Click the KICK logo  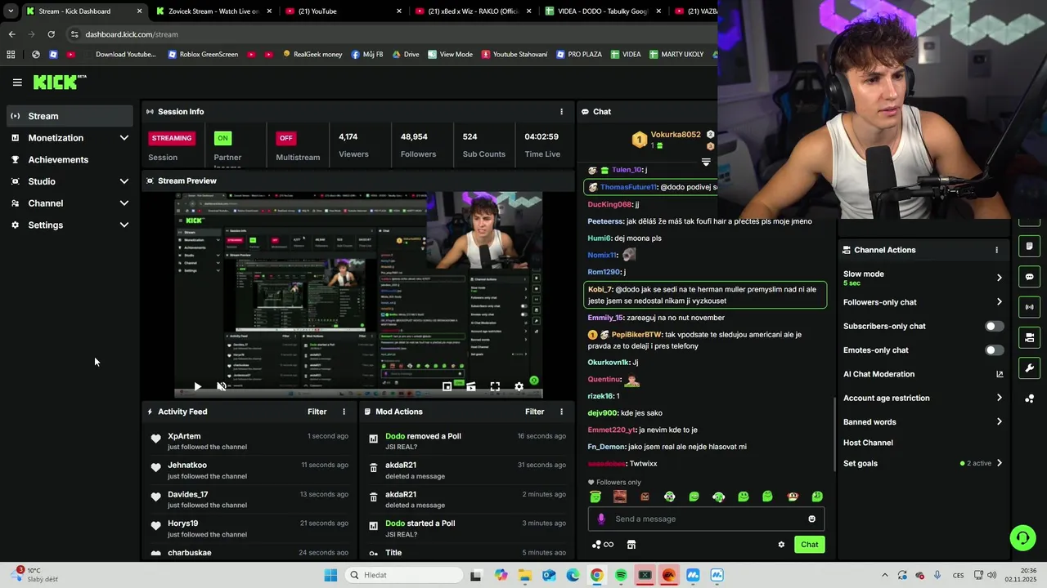pyautogui.click(x=60, y=82)
